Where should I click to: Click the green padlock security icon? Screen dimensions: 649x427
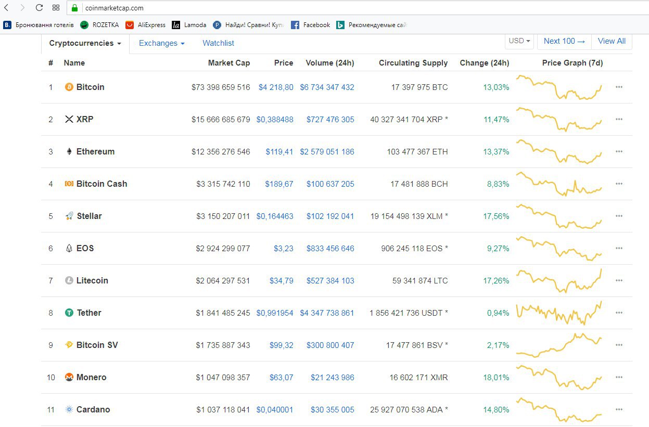74,8
